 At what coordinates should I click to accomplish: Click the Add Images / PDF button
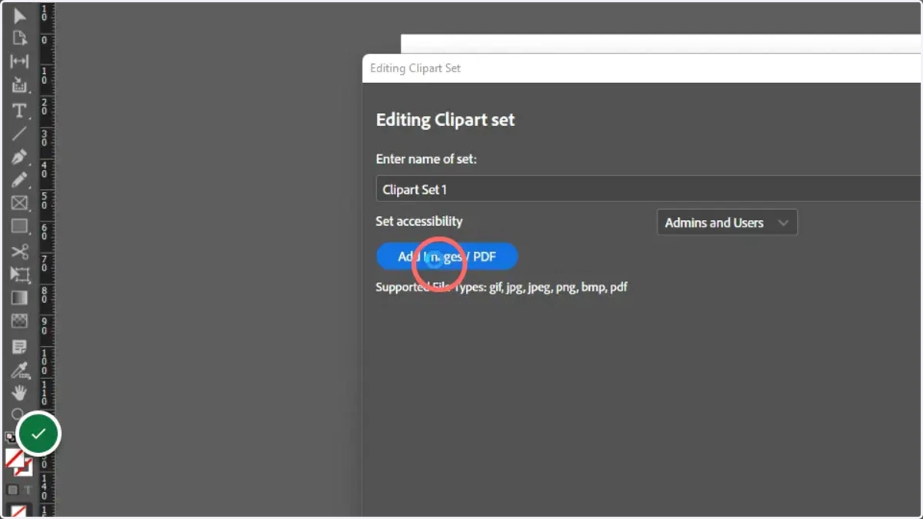tap(447, 257)
